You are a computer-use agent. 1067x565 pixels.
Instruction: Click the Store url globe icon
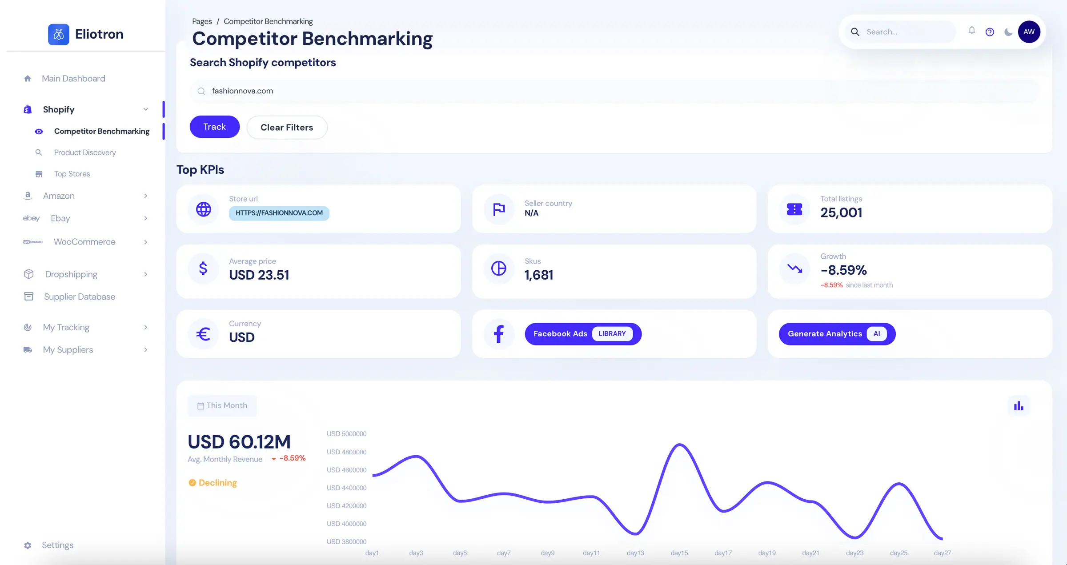[x=204, y=209]
